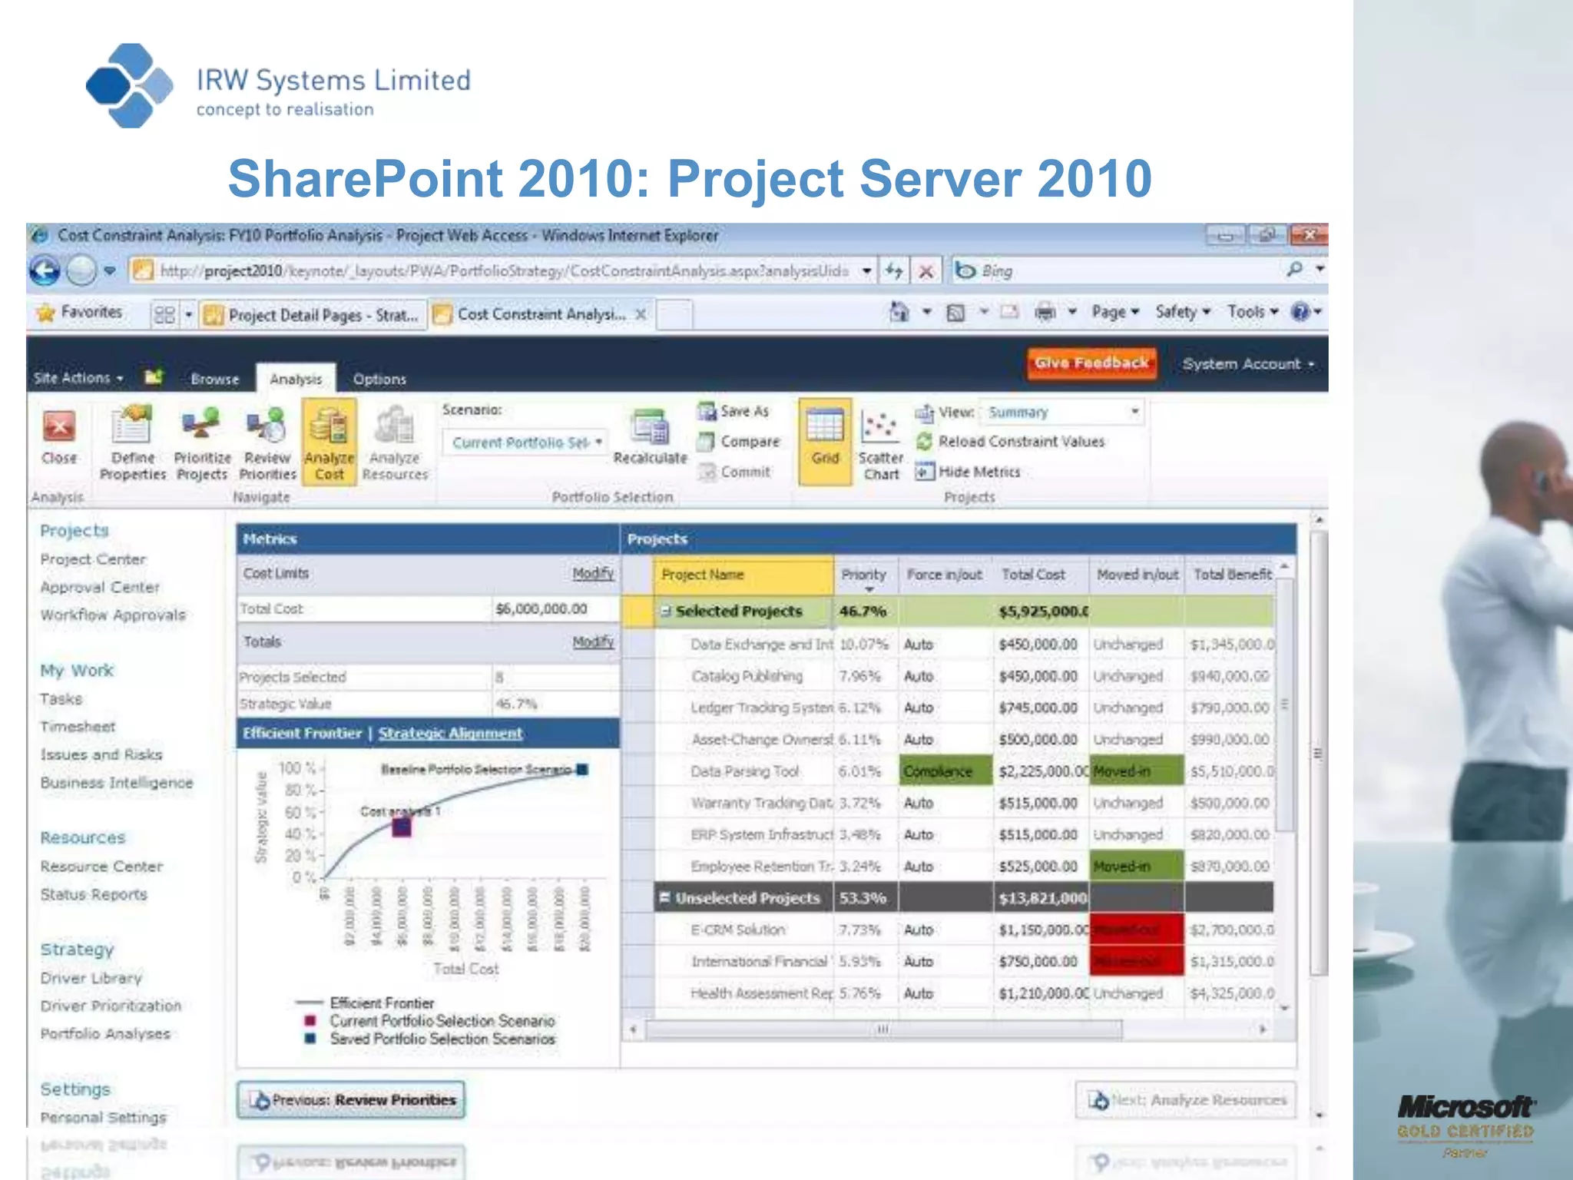Click Modify link for Totals

[x=593, y=641]
